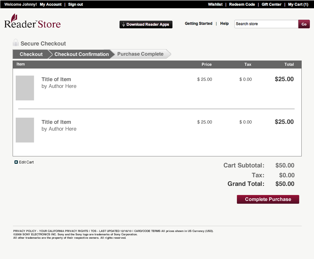Image resolution: width=314 pixels, height=259 pixels.
Task: Open the first item's cover thumbnail
Action: [25, 88]
